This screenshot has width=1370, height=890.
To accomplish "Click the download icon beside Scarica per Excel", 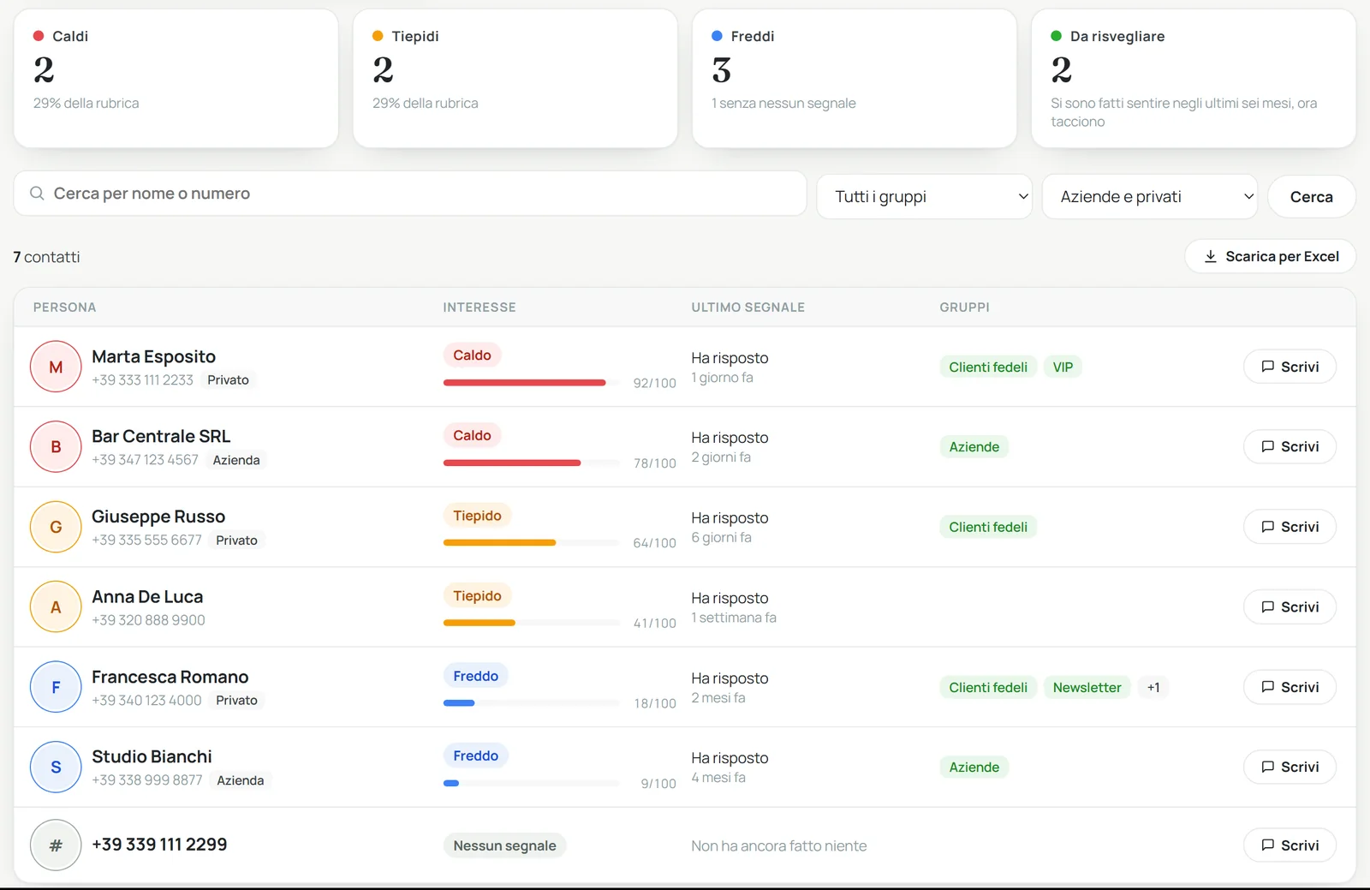I will pos(1210,257).
